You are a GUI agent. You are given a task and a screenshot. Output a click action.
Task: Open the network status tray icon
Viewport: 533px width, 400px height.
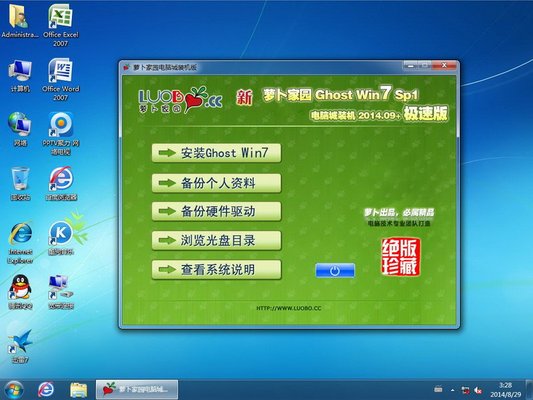(x=465, y=390)
